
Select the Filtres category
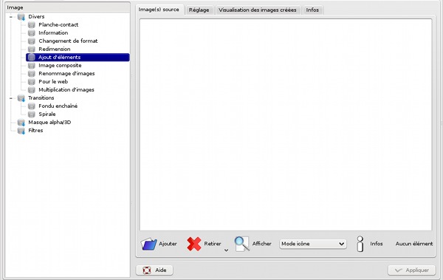tap(35, 131)
